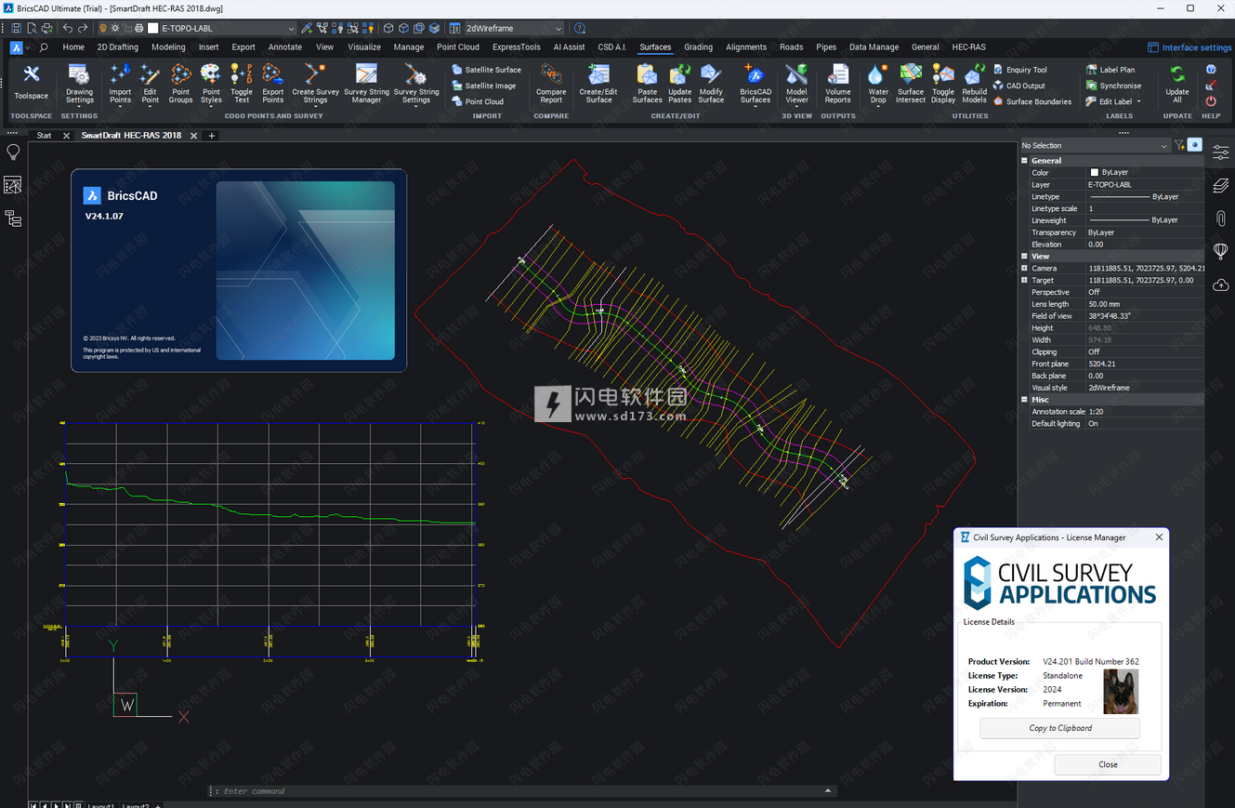Open the Attachments paperclip panel
Viewport: 1235px width, 808px height.
pos(1221,219)
